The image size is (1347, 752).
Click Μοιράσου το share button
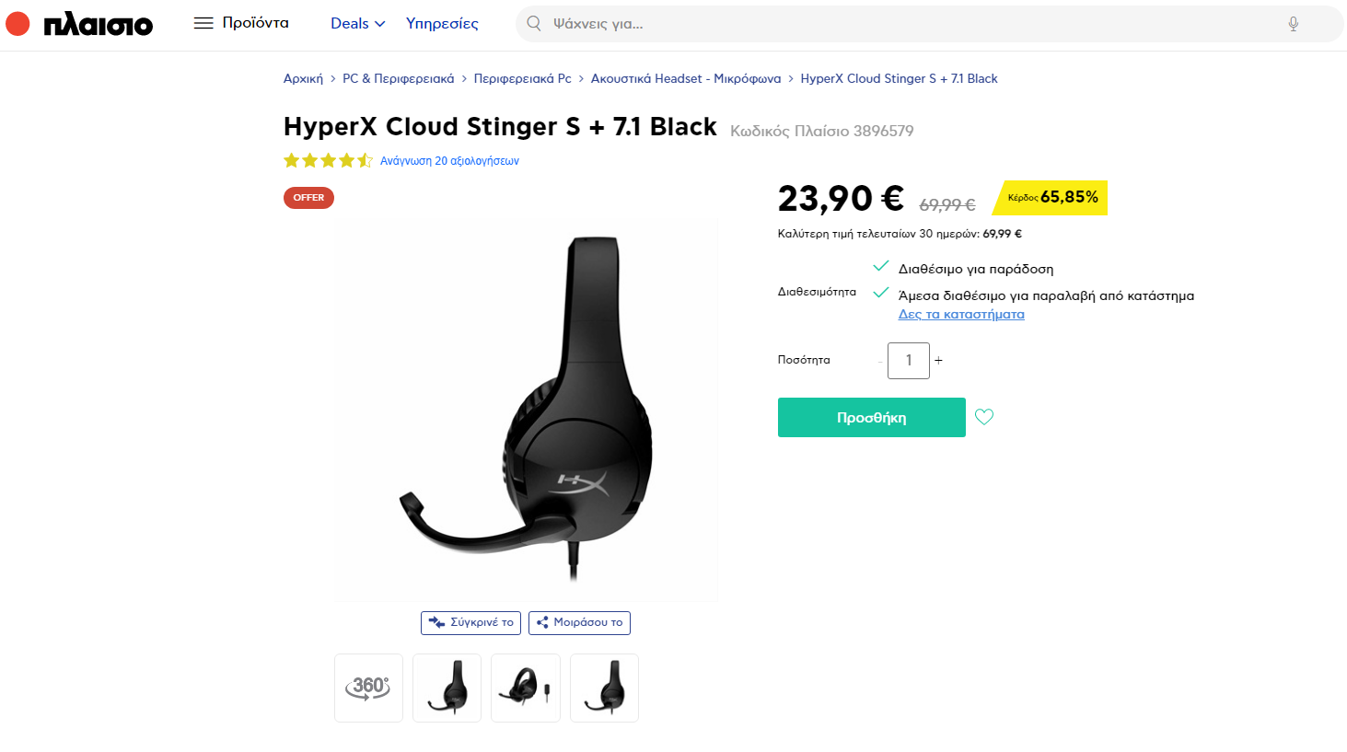coord(579,623)
